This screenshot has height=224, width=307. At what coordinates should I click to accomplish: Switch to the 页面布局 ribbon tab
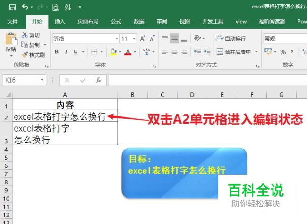click(x=88, y=21)
